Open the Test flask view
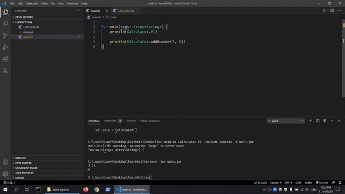Viewport: 345px width, 194px height. 5,71
